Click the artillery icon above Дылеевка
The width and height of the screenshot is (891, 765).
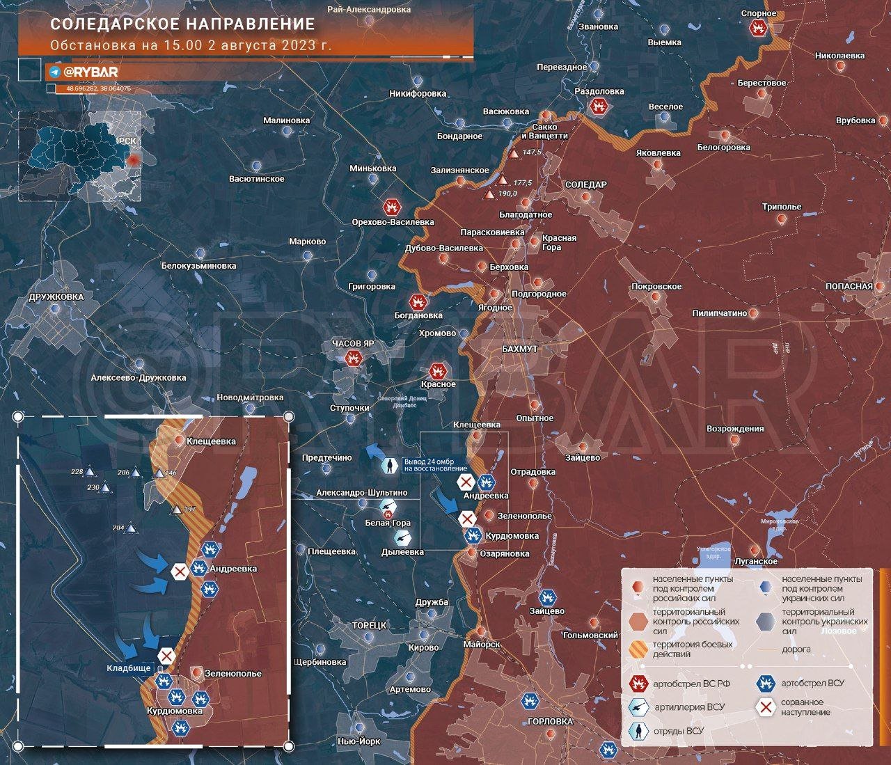403,537
